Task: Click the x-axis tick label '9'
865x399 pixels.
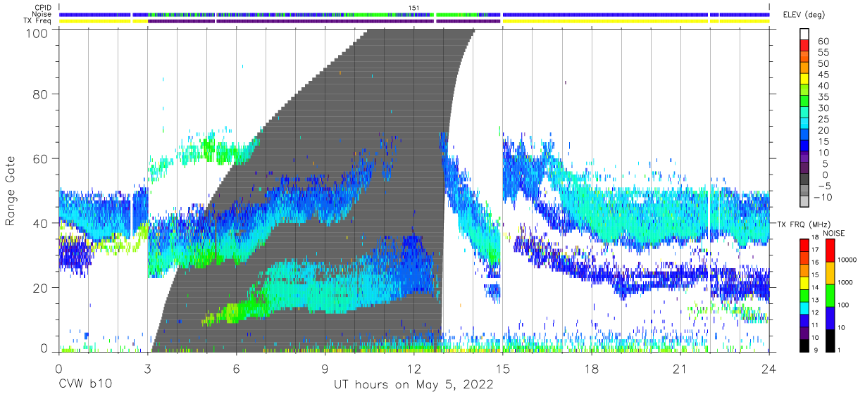Action: coord(325,369)
